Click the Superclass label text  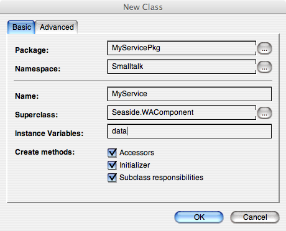click(36, 115)
